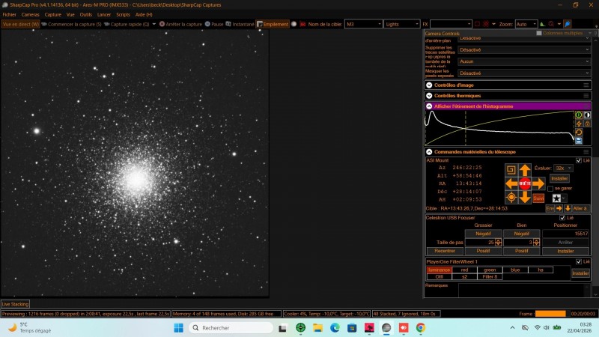Click the down arrow icon beside Aller à
Image resolution: width=599 pixels, height=337 pixels.
tap(568, 208)
